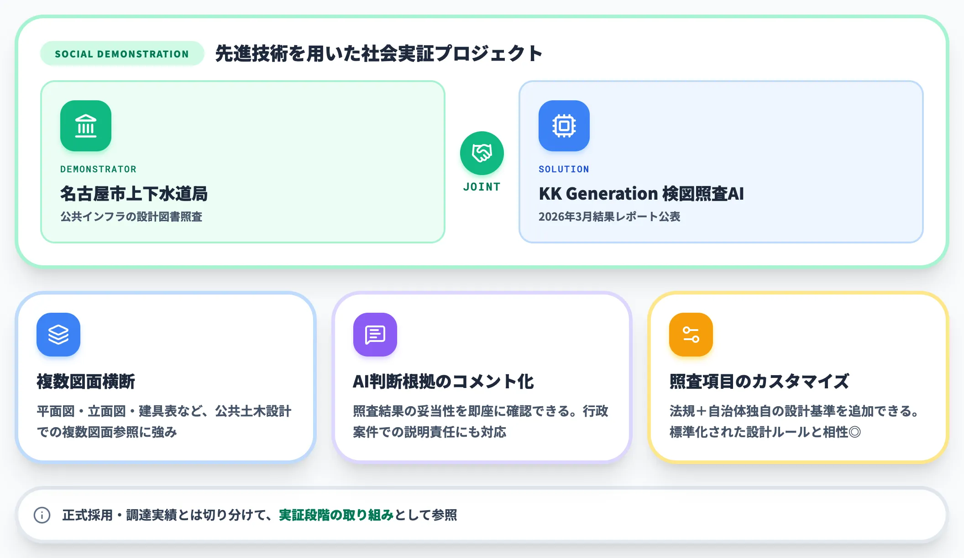The image size is (964, 558).
Task: Click the description starting 照査結果の妥当性を即座に確認
Action: [x=481, y=421]
